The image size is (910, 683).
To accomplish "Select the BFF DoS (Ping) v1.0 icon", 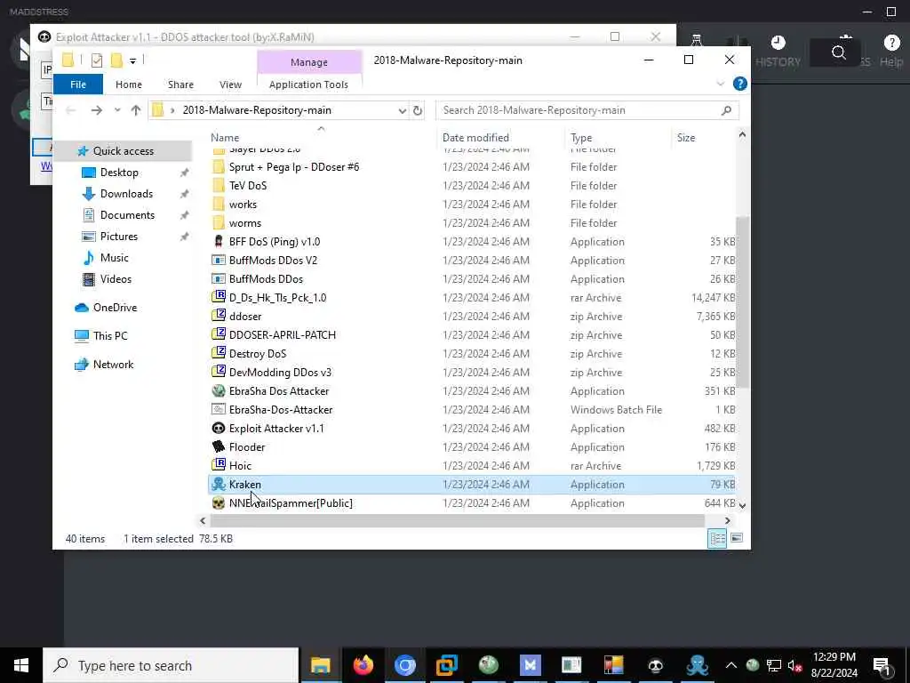I will pyautogui.click(x=219, y=241).
